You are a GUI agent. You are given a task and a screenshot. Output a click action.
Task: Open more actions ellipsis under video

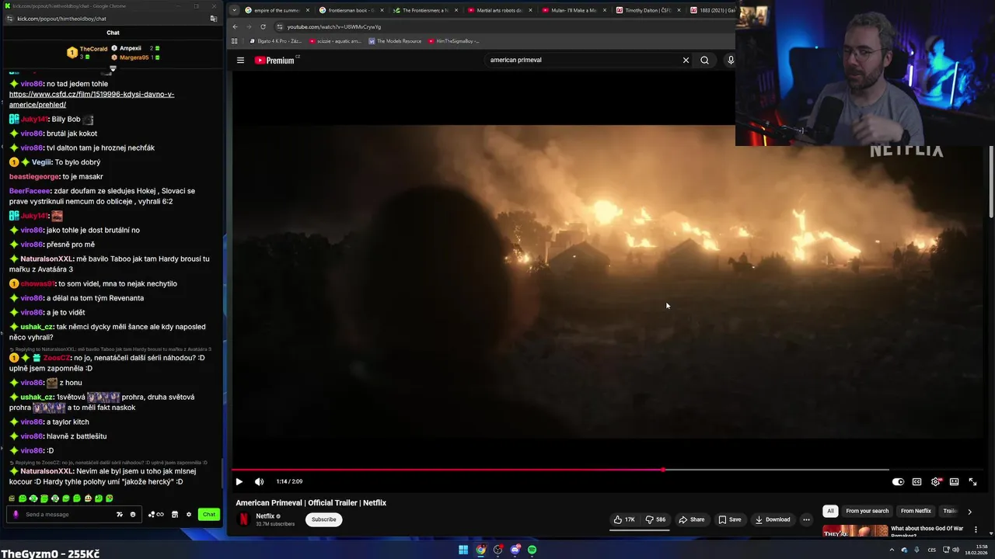click(806, 519)
